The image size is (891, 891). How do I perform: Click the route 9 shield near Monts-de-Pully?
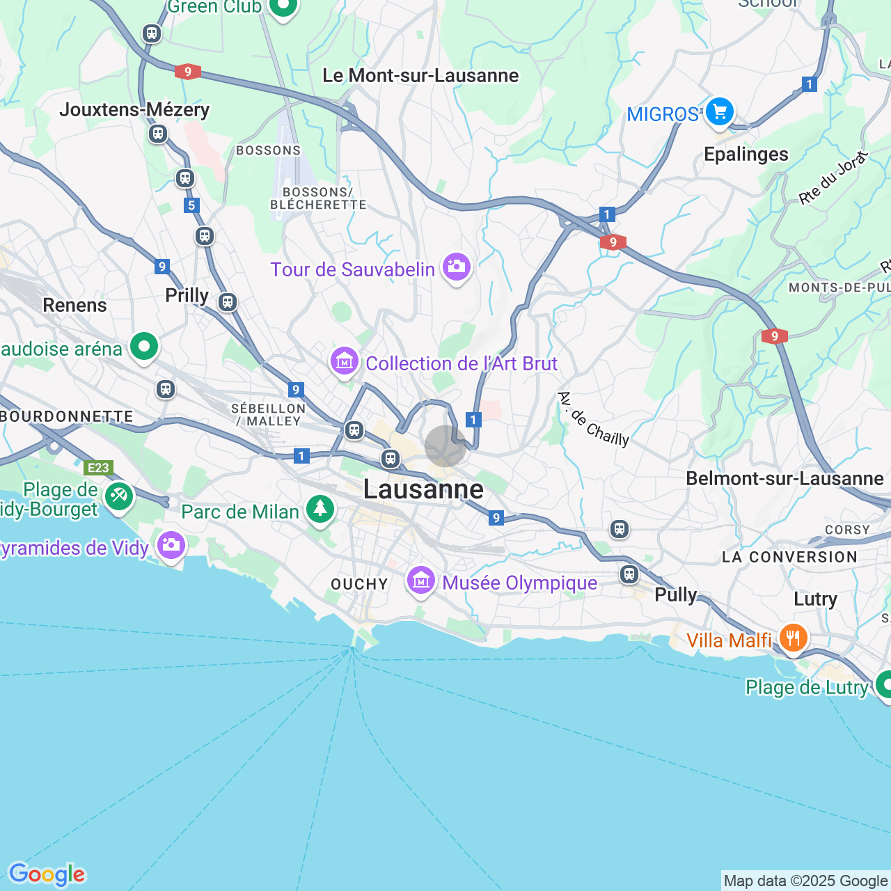774,336
